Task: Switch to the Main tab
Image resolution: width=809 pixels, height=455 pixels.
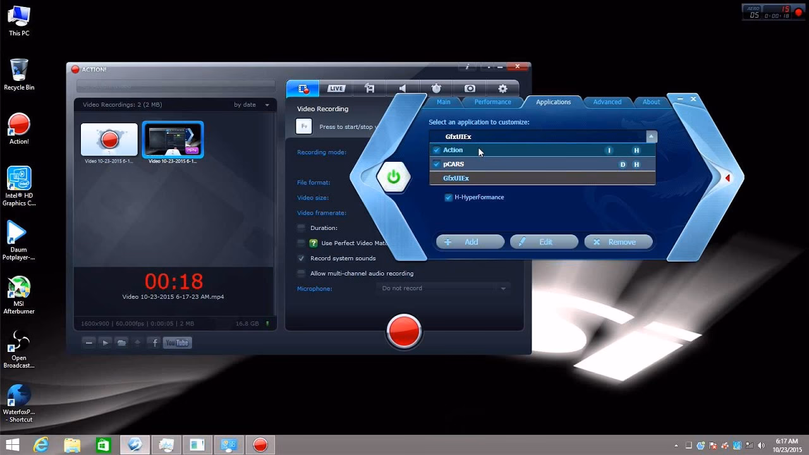Action: click(444, 102)
